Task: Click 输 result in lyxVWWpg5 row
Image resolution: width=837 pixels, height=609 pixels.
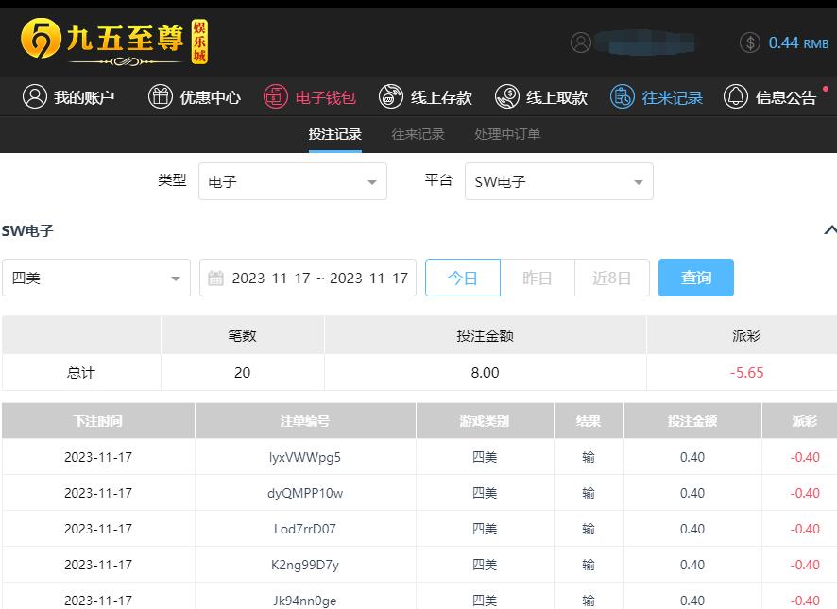Action: pyautogui.click(x=589, y=457)
